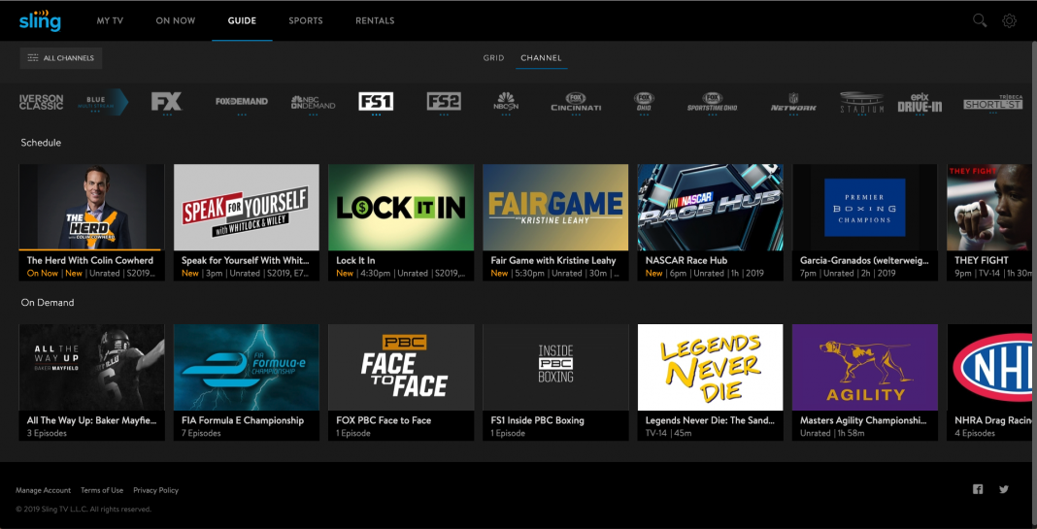1037x529 pixels.
Task: Switch to Channel view
Action: point(541,58)
